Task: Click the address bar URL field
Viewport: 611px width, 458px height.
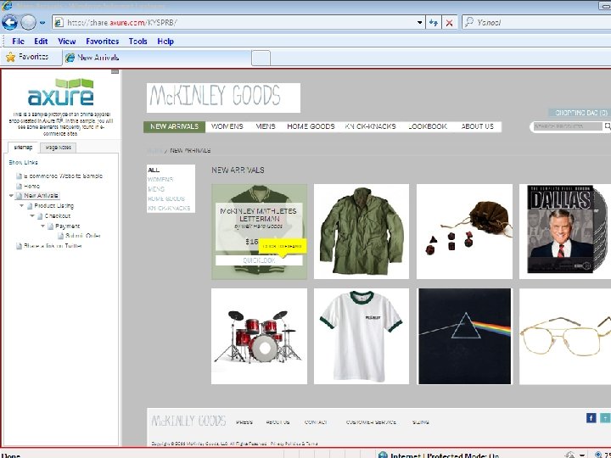Action: (234, 23)
